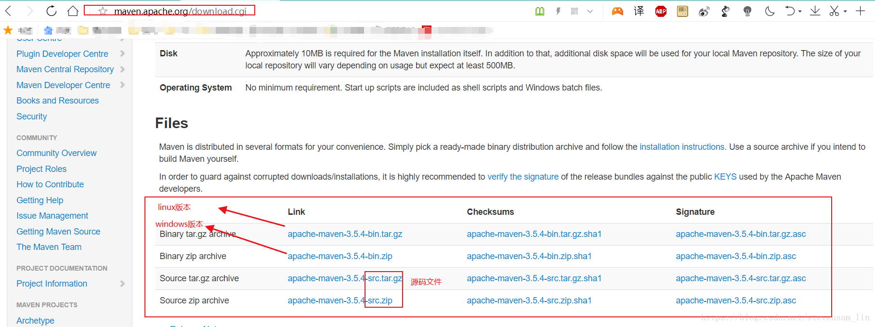Expand the Project Information chevron
Image resolution: width=875 pixels, height=327 pixels.
pos(122,284)
